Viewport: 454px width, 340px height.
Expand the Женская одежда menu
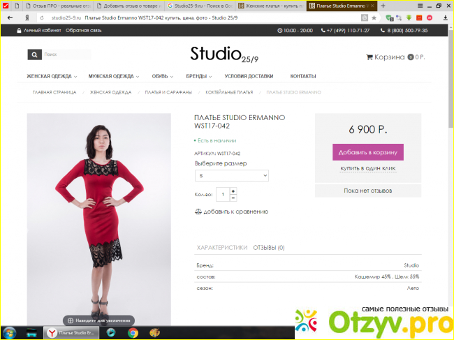tap(52, 76)
